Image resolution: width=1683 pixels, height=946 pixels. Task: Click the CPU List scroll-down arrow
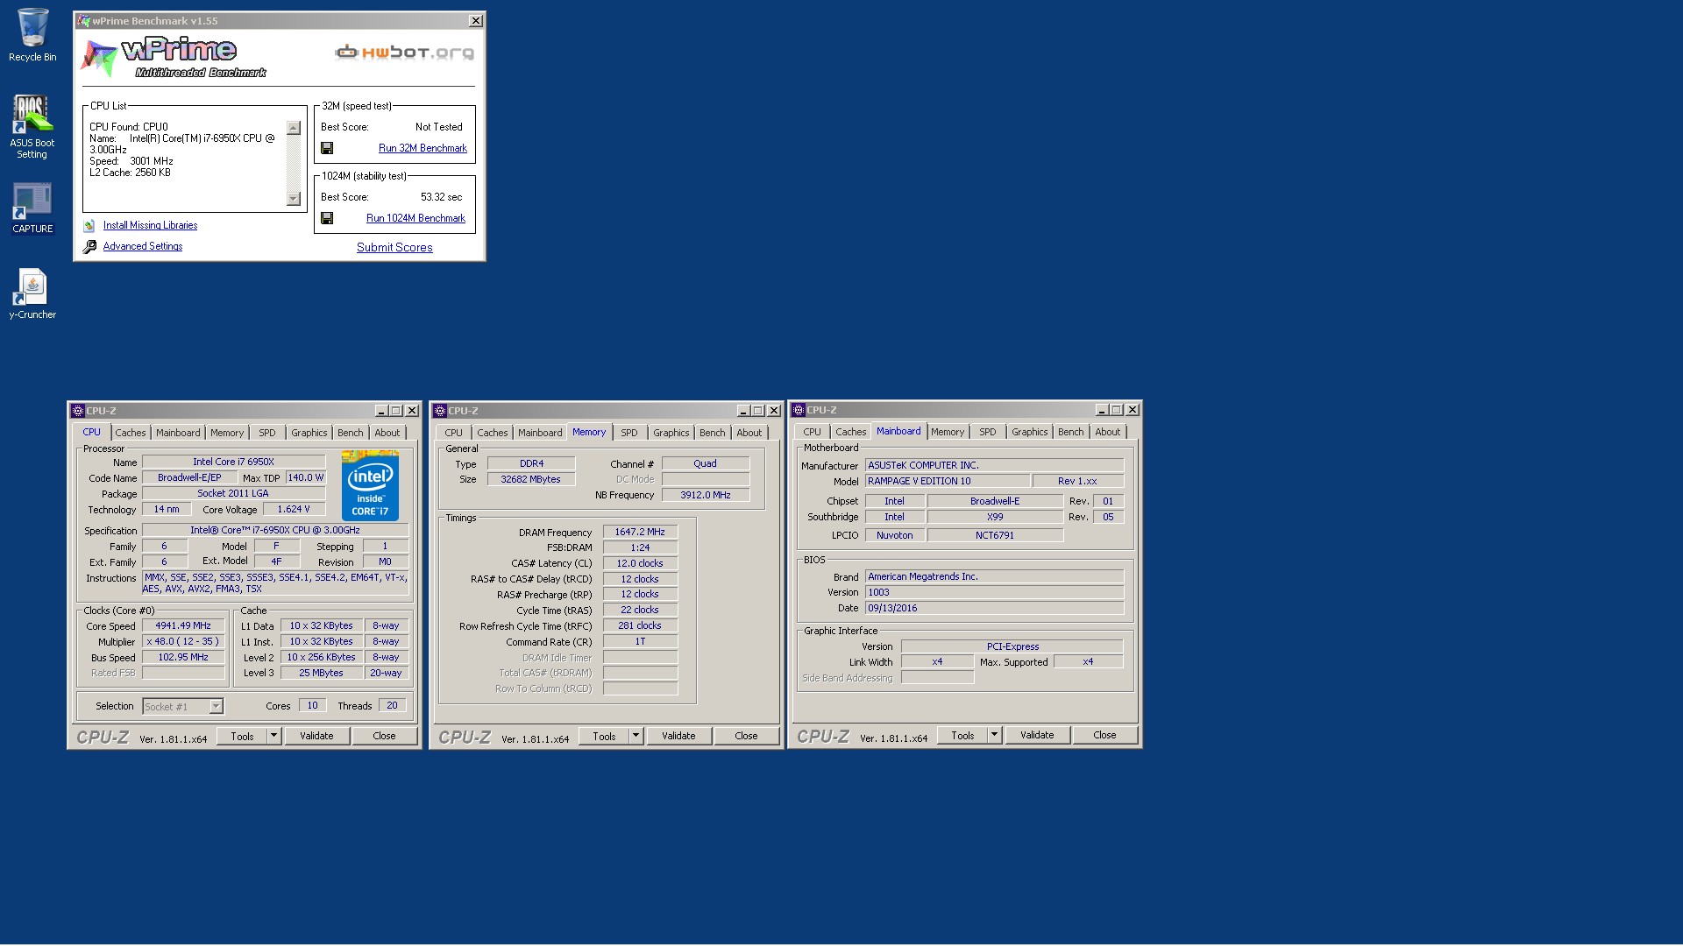294,199
